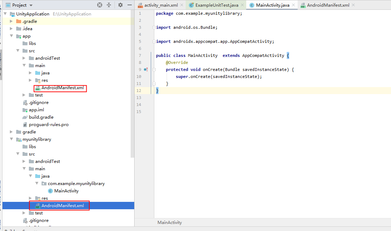Collapse the myunitylibrary module
This screenshot has width=391, height=231.
point(11,139)
